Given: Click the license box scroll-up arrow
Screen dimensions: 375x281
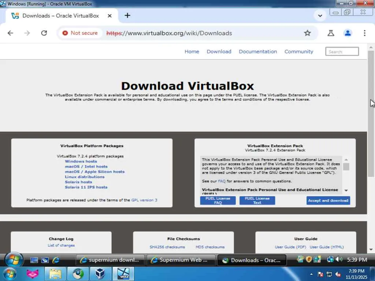Looking at the screenshot, I should 346,160.
